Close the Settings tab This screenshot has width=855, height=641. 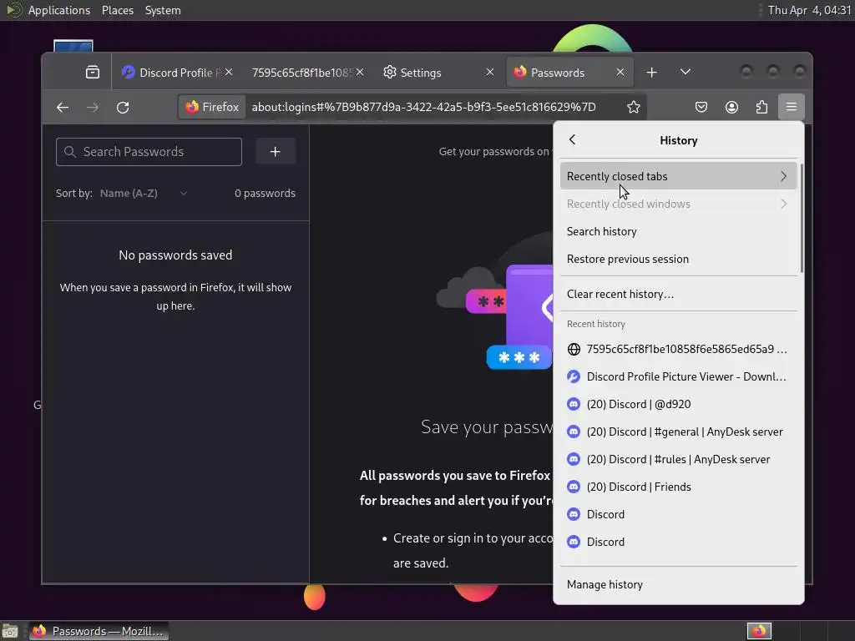tap(489, 72)
